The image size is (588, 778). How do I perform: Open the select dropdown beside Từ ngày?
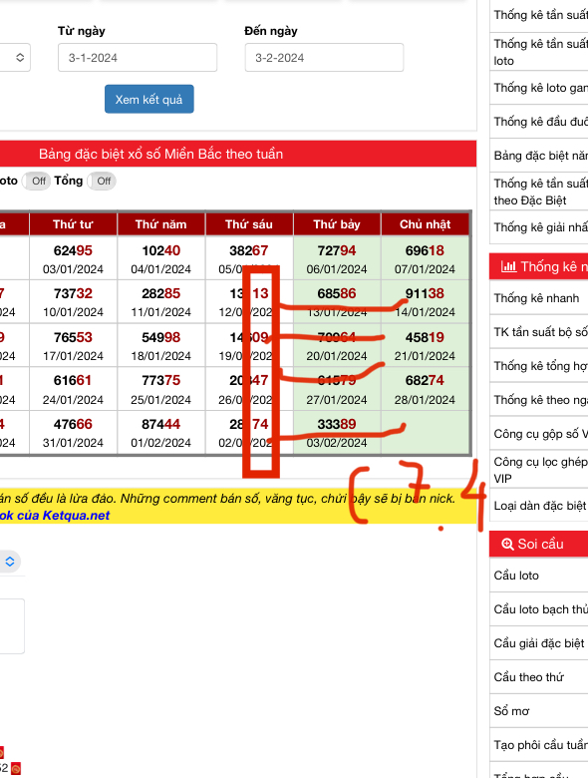click(x=15, y=58)
